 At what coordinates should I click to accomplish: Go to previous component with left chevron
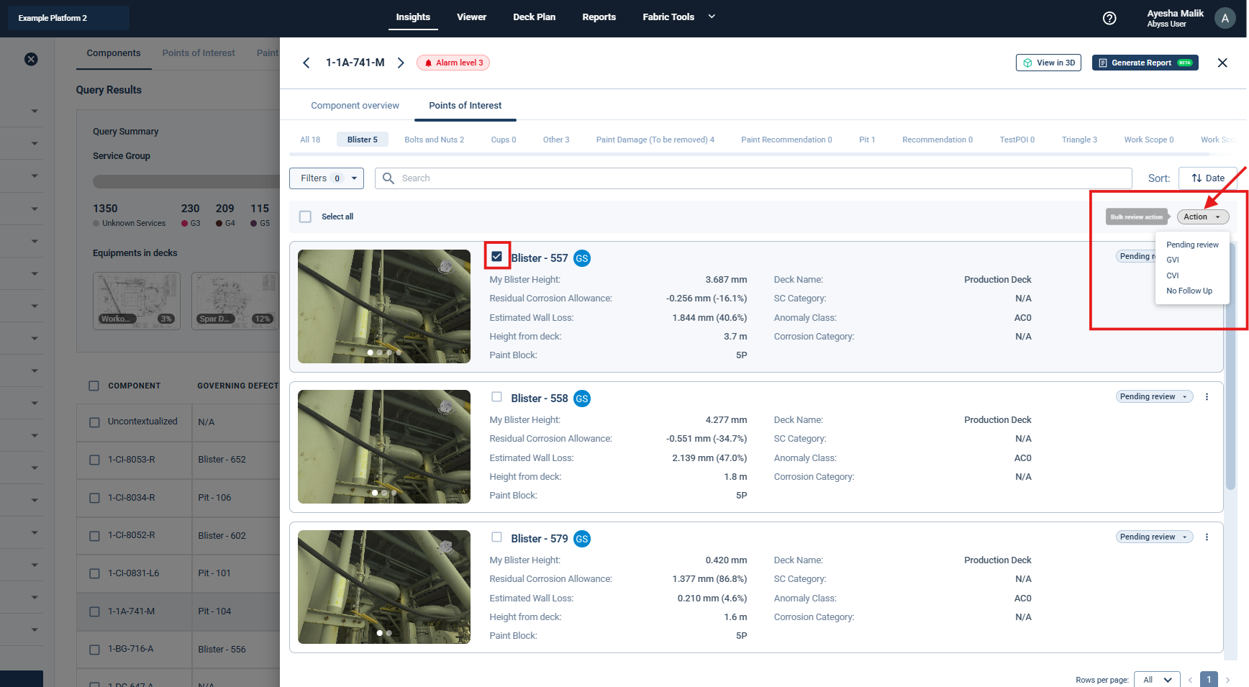click(306, 63)
